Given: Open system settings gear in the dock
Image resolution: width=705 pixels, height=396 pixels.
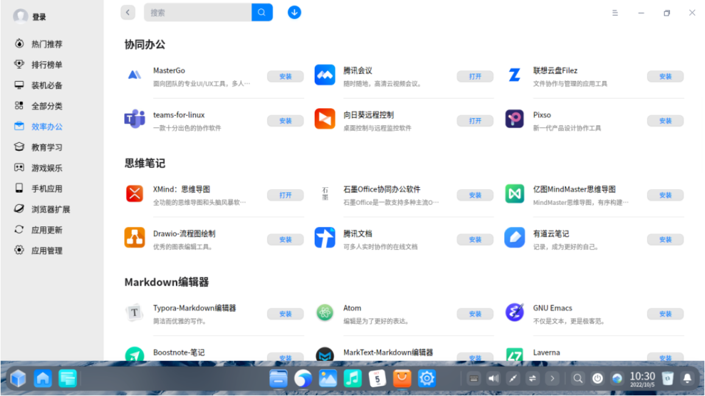Looking at the screenshot, I should (x=427, y=378).
